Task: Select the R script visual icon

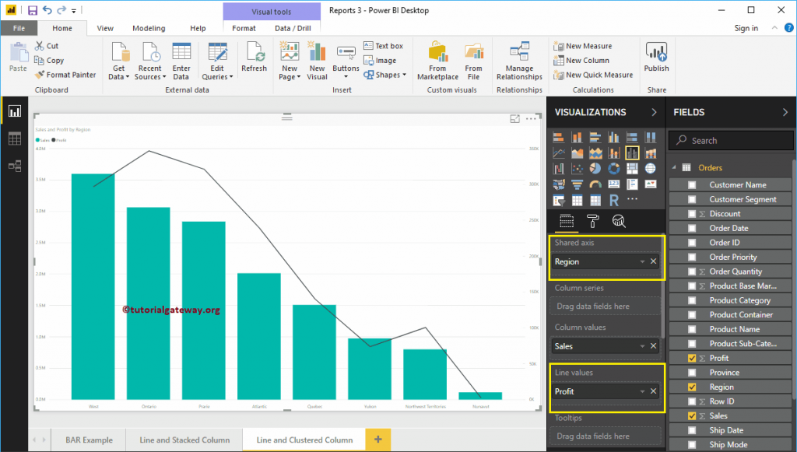Action: [613, 200]
